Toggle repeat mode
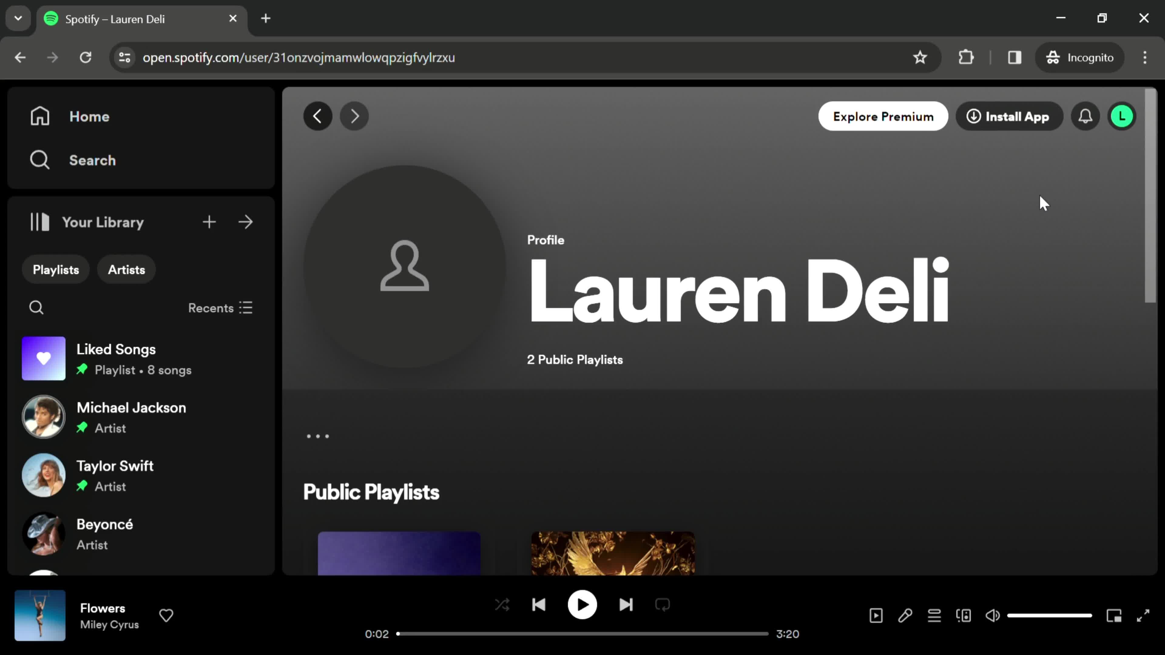1165x655 pixels. point(663,604)
